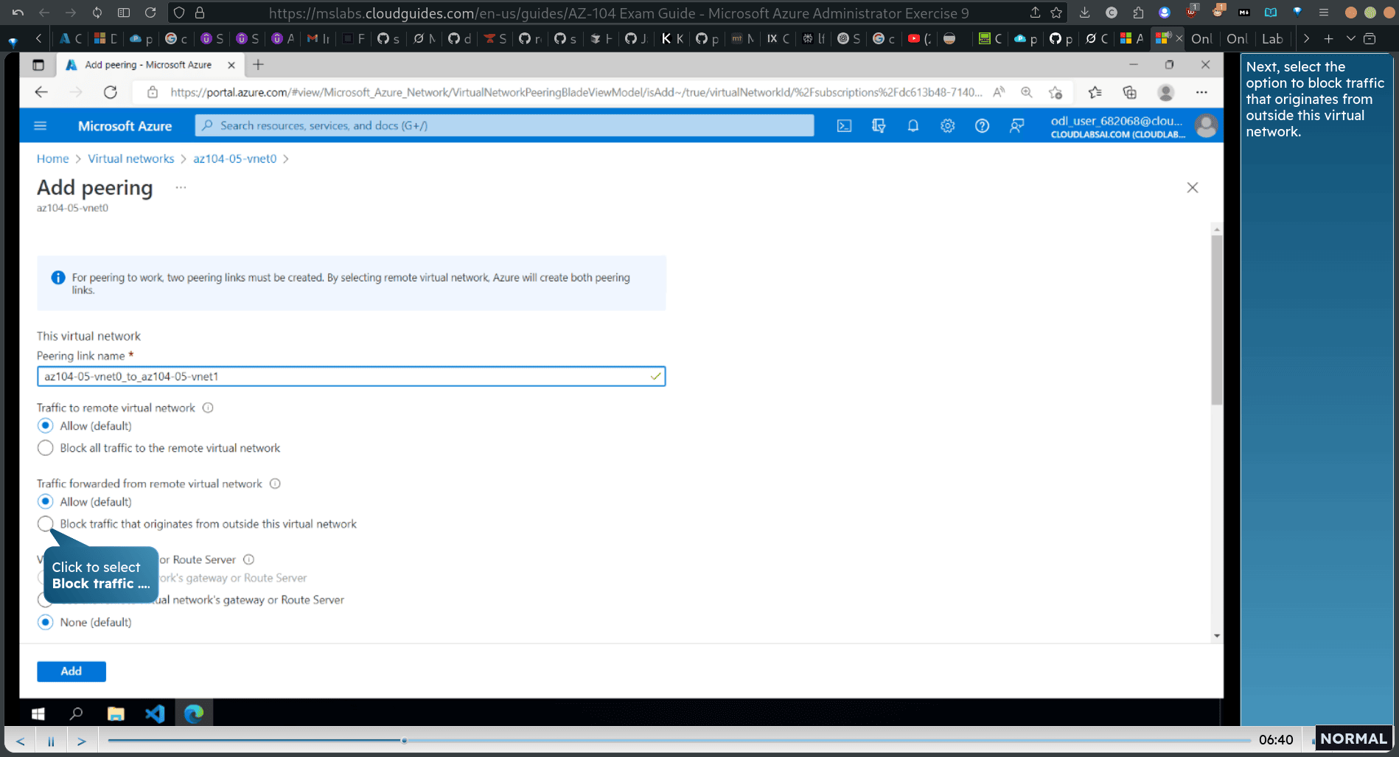
Task: Pause the guide playback
Action: click(51, 741)
